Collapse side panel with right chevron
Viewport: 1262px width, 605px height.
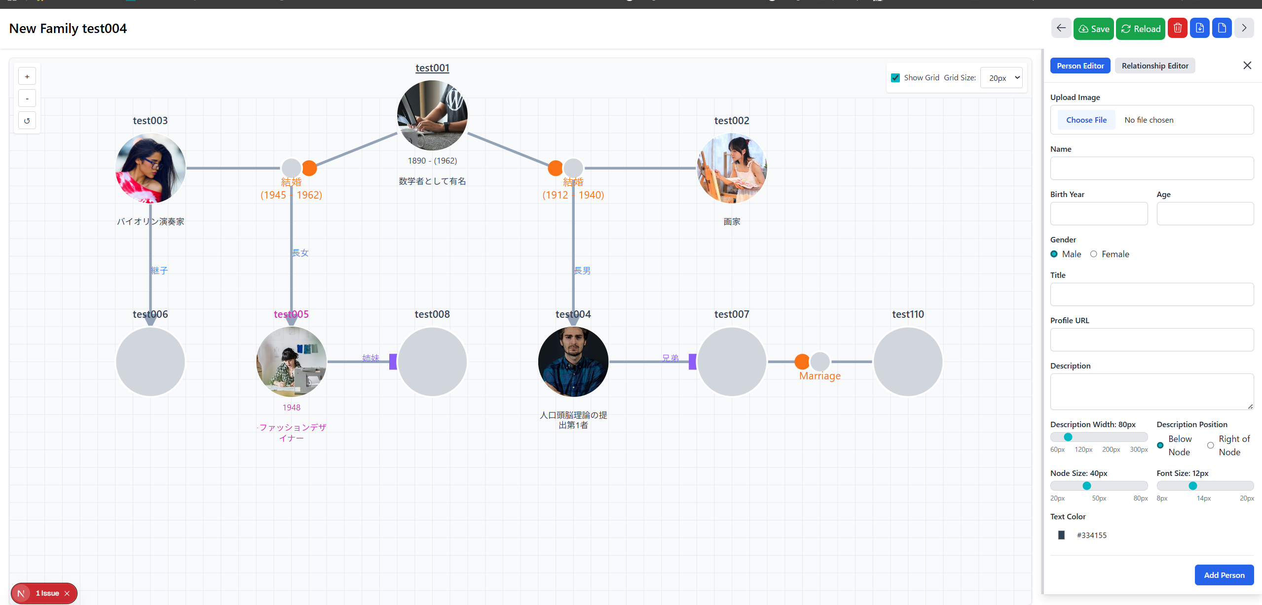(1244, 29)
